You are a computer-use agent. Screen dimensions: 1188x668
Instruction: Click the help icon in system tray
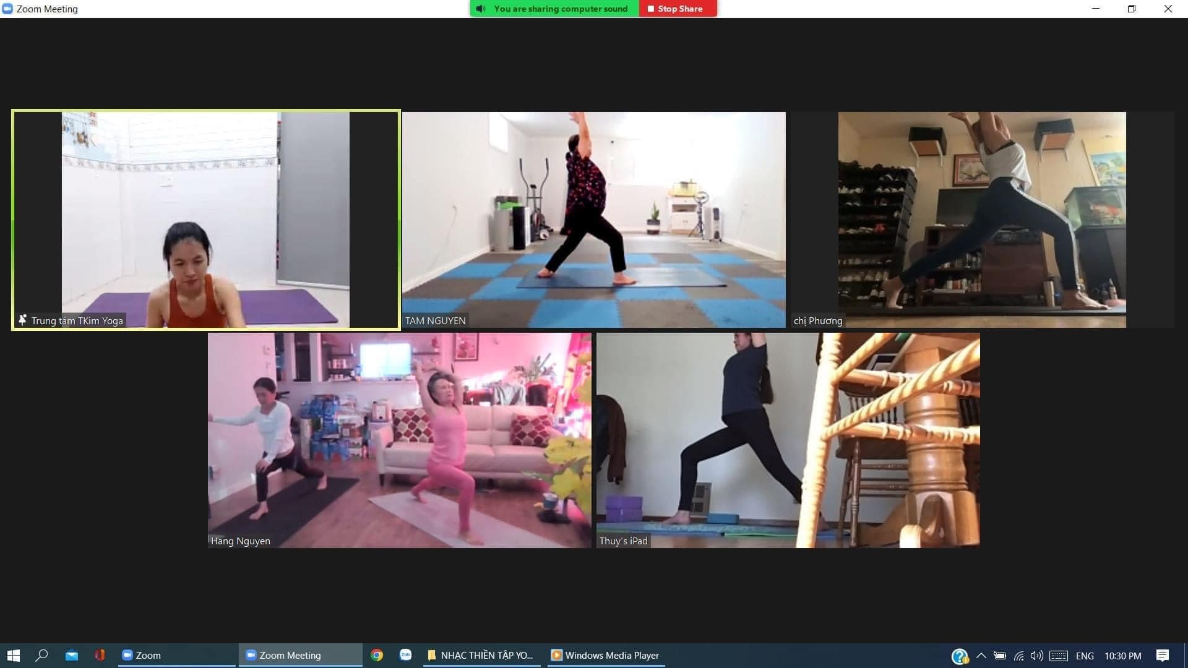click(960, 656)
